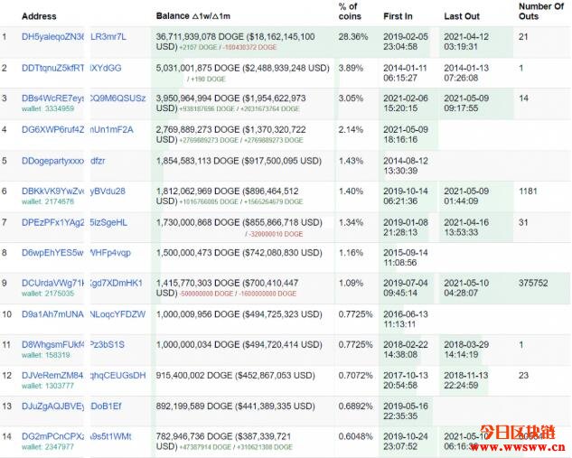Open wallet: 2174678 link

[x=48, y=201]
